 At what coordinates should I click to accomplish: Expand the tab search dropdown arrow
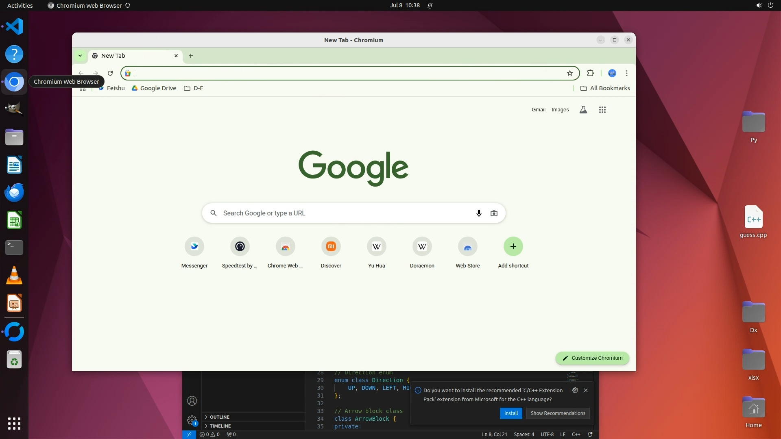(80, 56)
